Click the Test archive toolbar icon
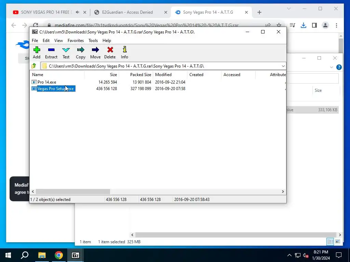350x262 pixels. coord(66,53)
